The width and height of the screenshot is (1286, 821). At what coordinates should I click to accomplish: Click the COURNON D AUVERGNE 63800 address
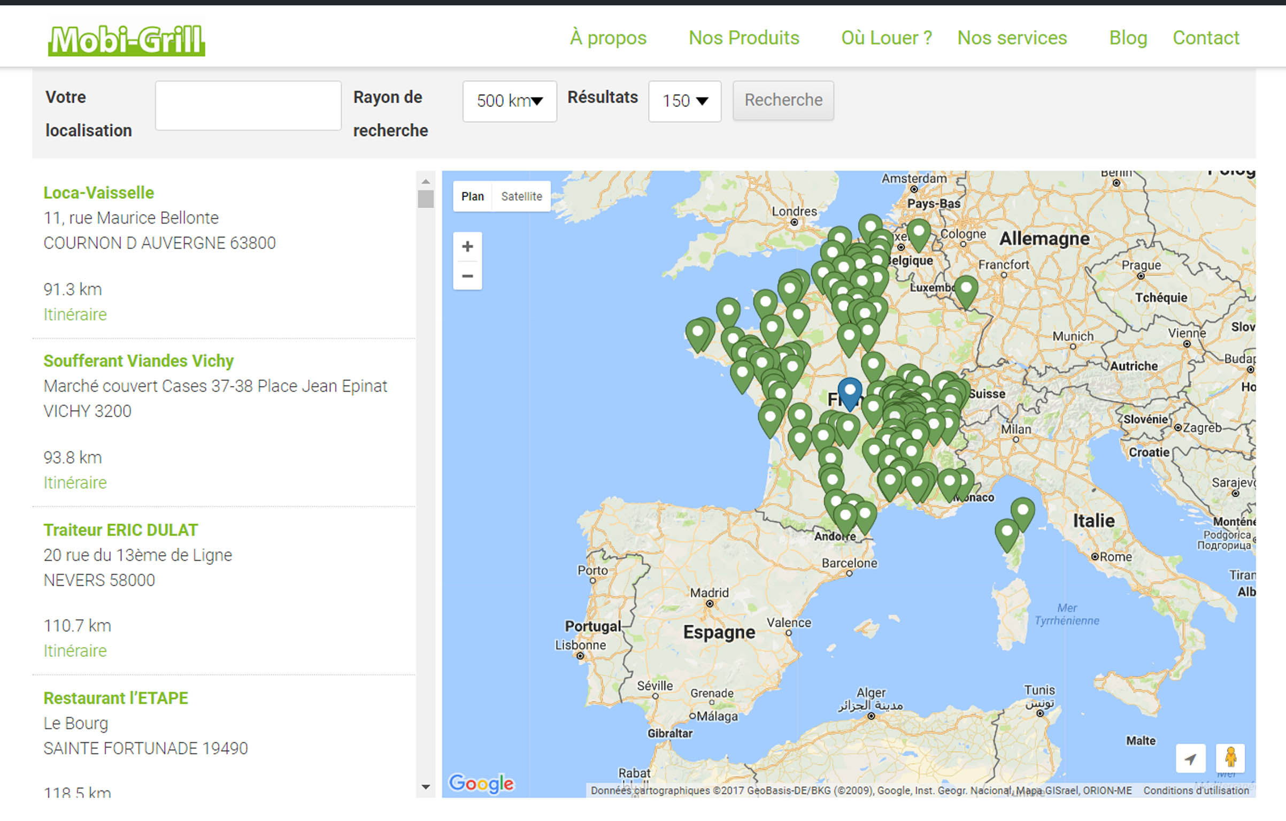[159, 243]
